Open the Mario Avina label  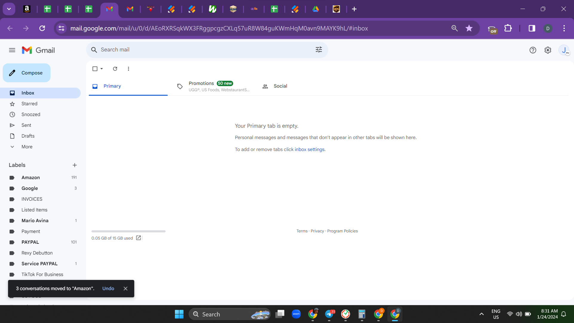pos(40,220)
